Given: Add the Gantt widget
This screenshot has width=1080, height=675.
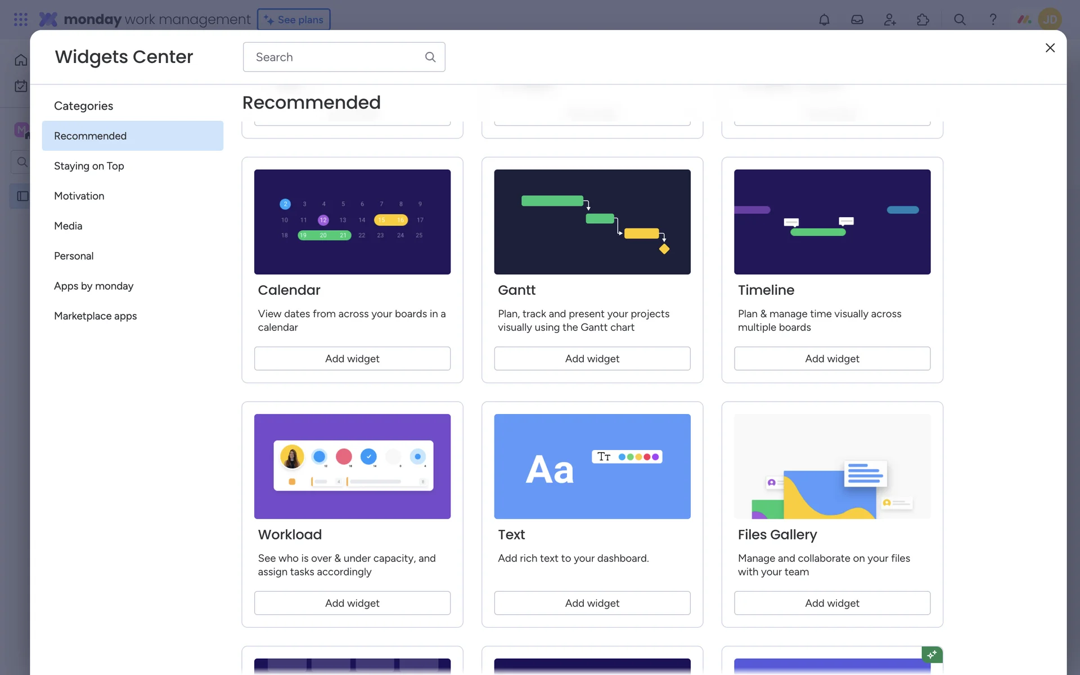Looking at the screenshot, I should click(x=592, y=358).
